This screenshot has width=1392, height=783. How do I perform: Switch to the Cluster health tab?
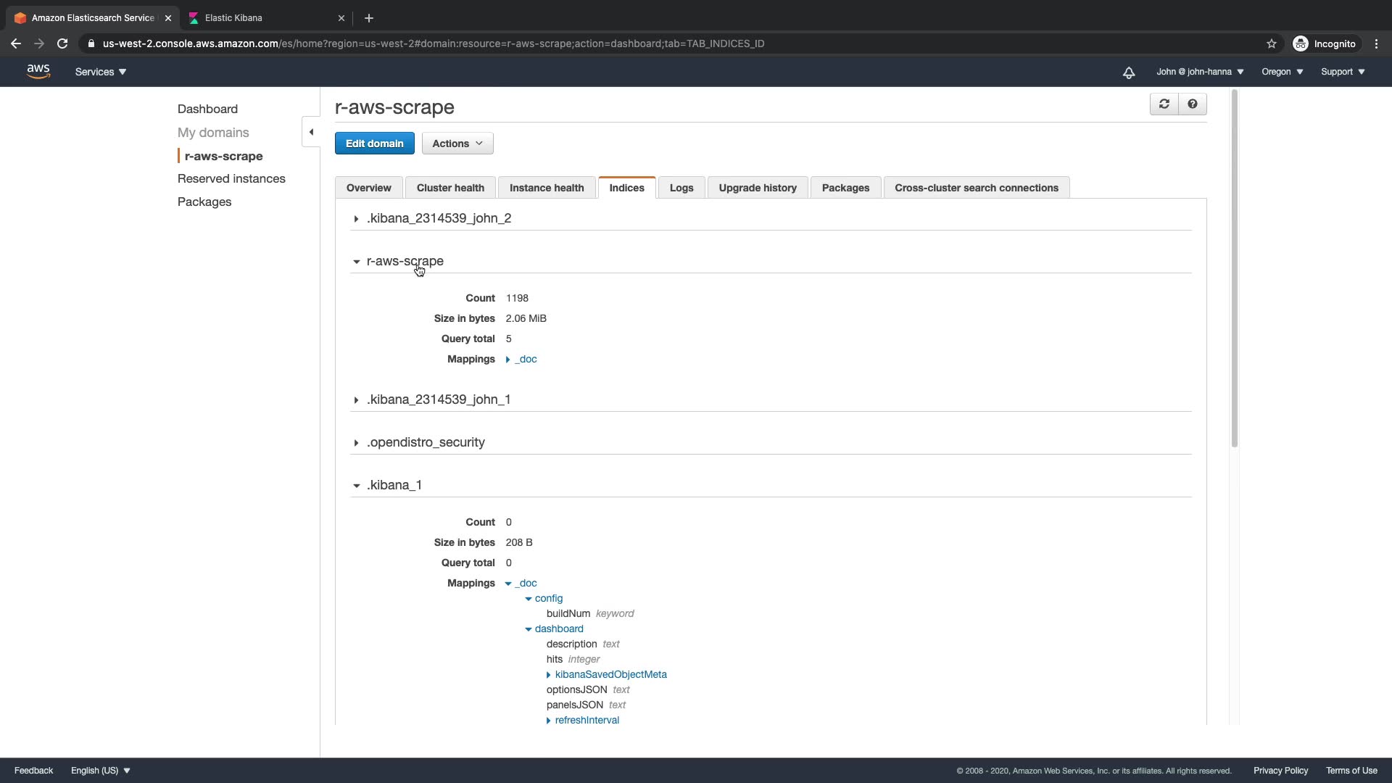(x=449, y=188)
